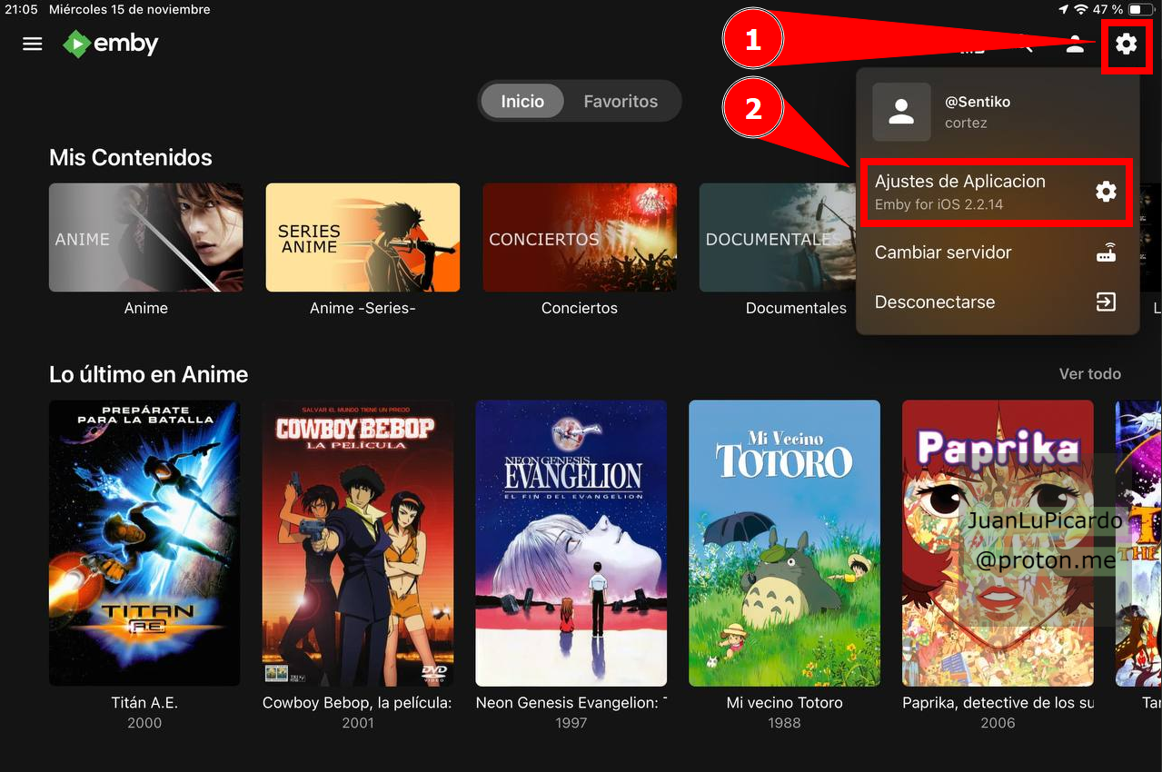Screen dimensions: 1162x772
Task: Open the Anime library thumbnail
Action: point(145,238)
